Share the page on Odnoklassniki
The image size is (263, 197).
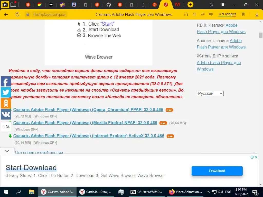pyautogui.click(x=6, y=103)
